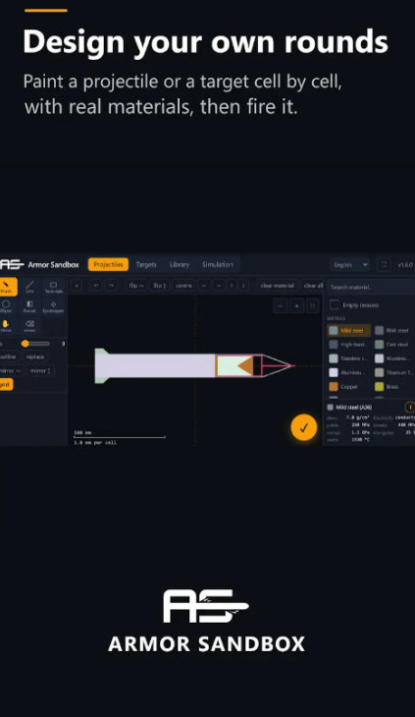Adjust the brush size slider
The image size is (415, 717).
pyautogui.click(x=35, y=344)
